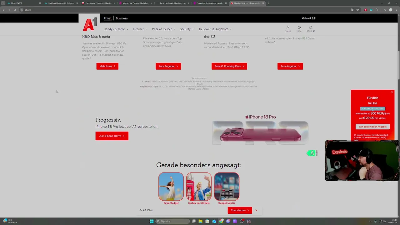Click Zum persönlichen Angebot in popup
This screenshot has width=400, height=225.
[372, 127]
